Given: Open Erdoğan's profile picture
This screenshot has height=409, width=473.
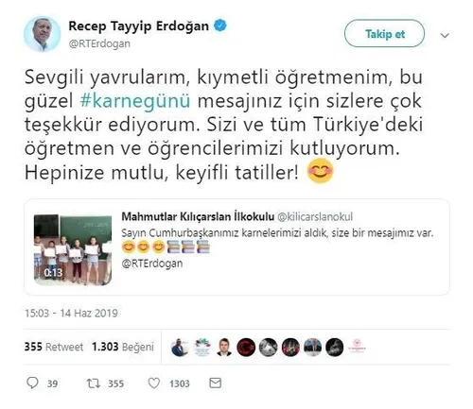Looking at the screenshot, I should point(42,34).
